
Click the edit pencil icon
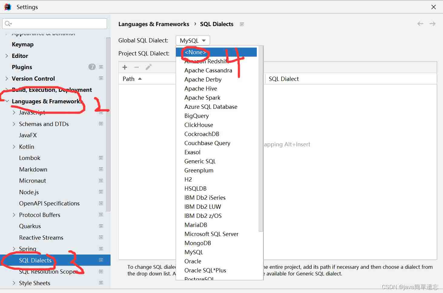(x=148, y=67)
